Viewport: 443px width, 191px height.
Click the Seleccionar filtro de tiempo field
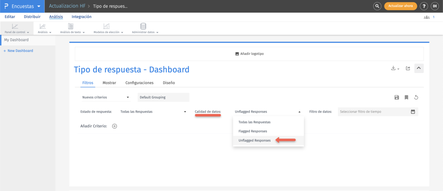pos(373,112)
